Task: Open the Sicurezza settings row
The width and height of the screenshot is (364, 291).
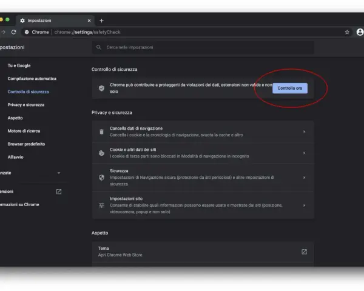Action: tap(203, 177)
